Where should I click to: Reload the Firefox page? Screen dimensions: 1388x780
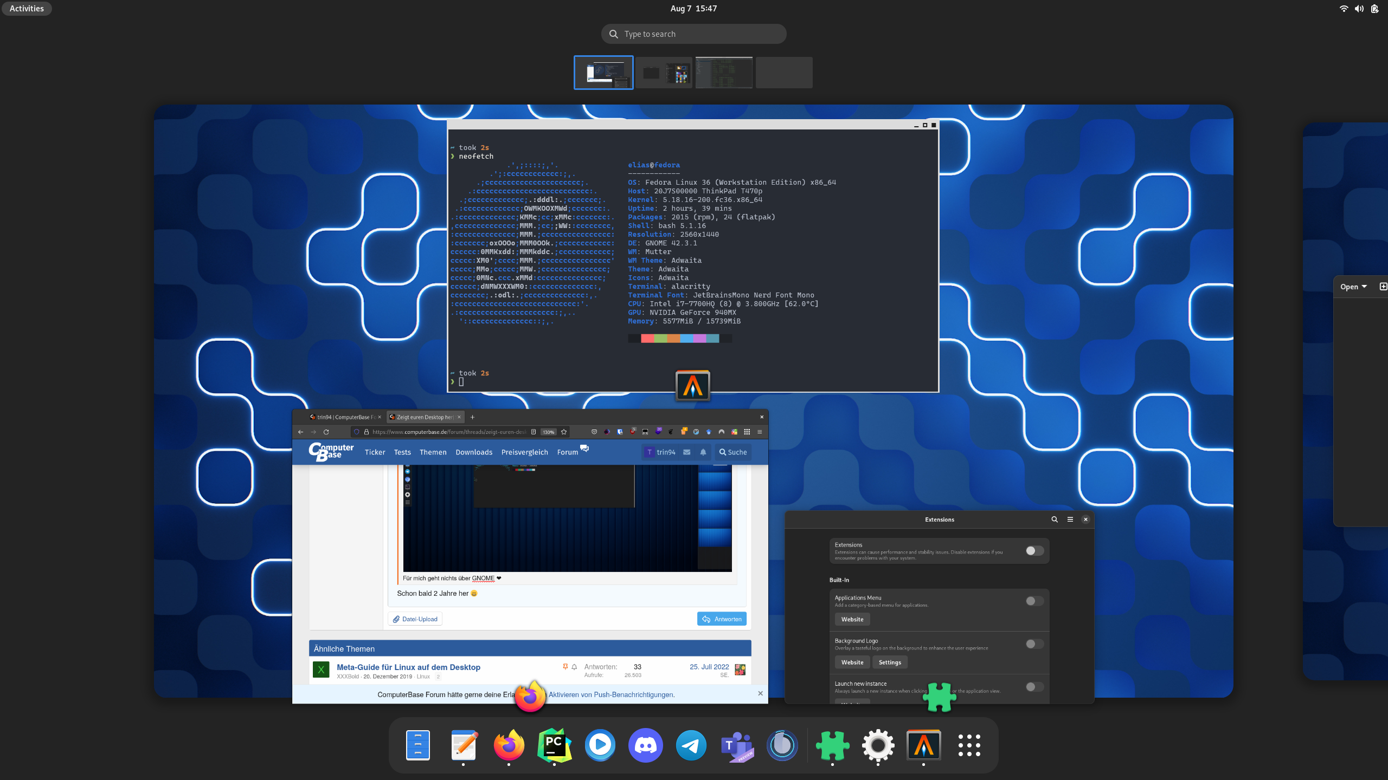(326, 432)
